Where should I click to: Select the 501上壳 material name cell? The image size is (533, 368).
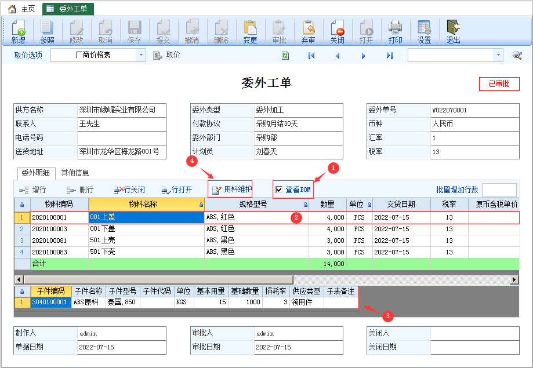point(146,241)
